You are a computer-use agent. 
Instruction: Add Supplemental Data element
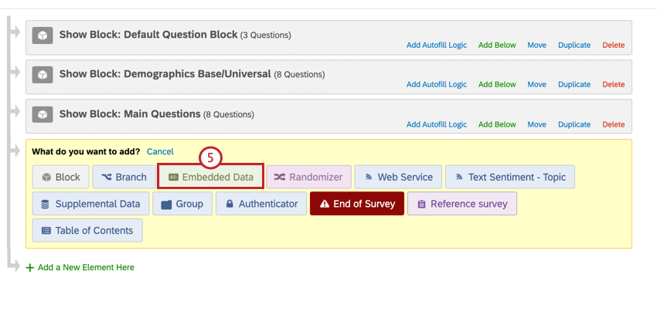pos(90,204)
